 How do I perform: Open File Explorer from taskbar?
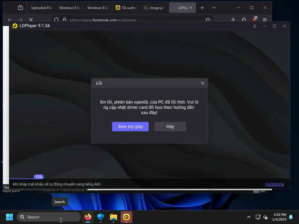pos(114,217)
